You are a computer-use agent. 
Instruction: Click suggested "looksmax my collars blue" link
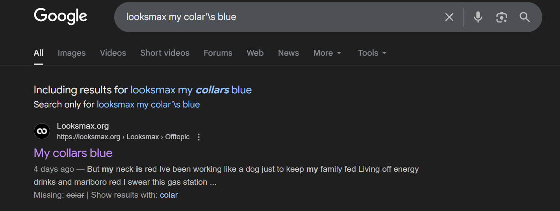191,90
